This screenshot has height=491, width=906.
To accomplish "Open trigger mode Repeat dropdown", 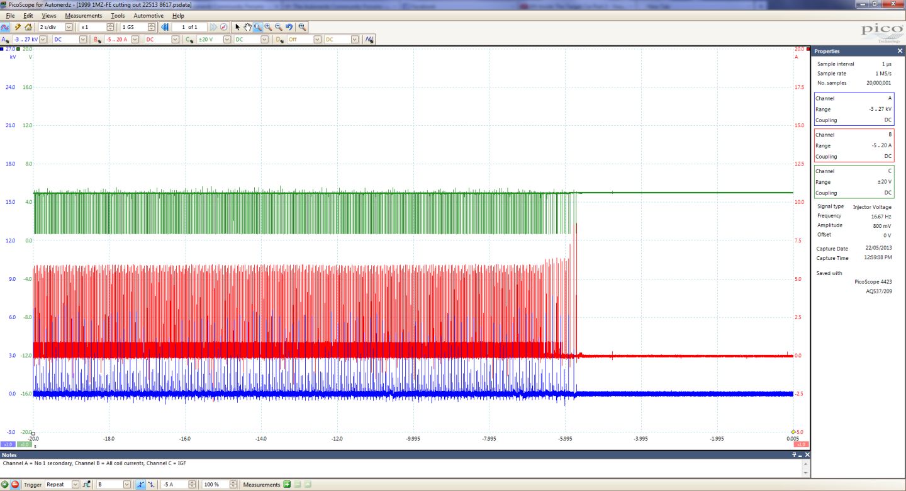I will 75,485.
